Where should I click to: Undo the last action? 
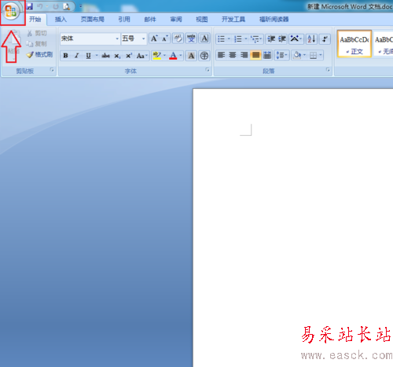pos(40,6)
